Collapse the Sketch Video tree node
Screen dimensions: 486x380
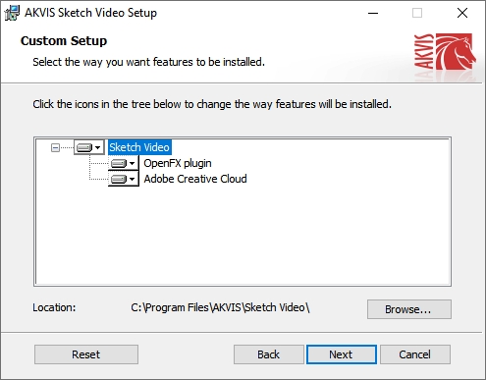pos(55,148)
